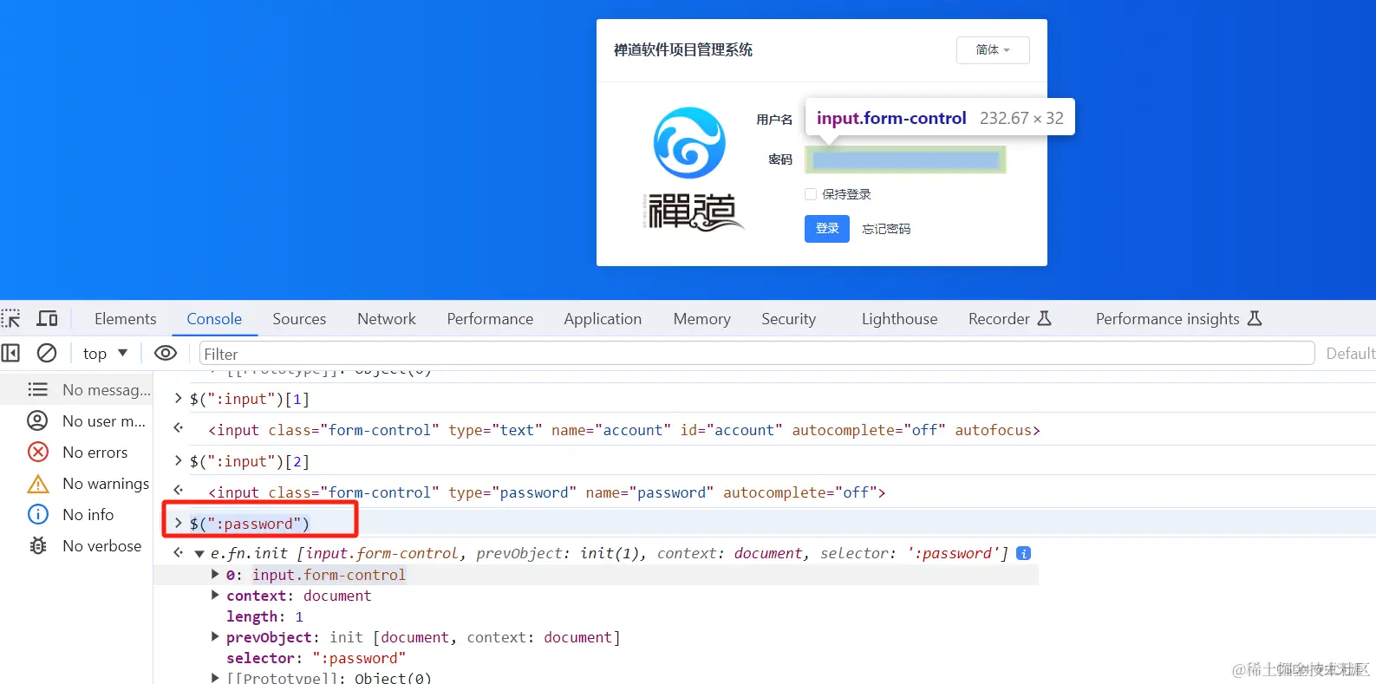Expand the prevObject property
The image size is (1376, 684).
pos(216,636)
